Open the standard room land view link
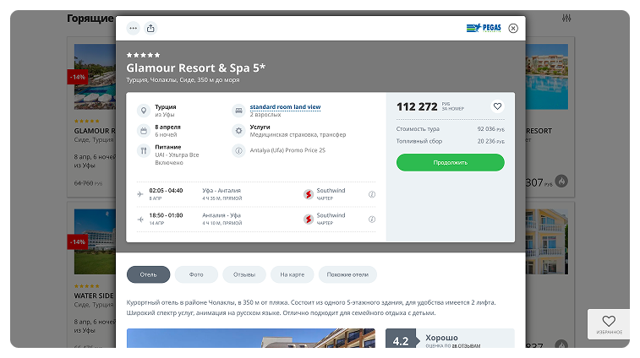Viewport: 640px width, 358px height. pyautogui.click(x=285, y=107)
